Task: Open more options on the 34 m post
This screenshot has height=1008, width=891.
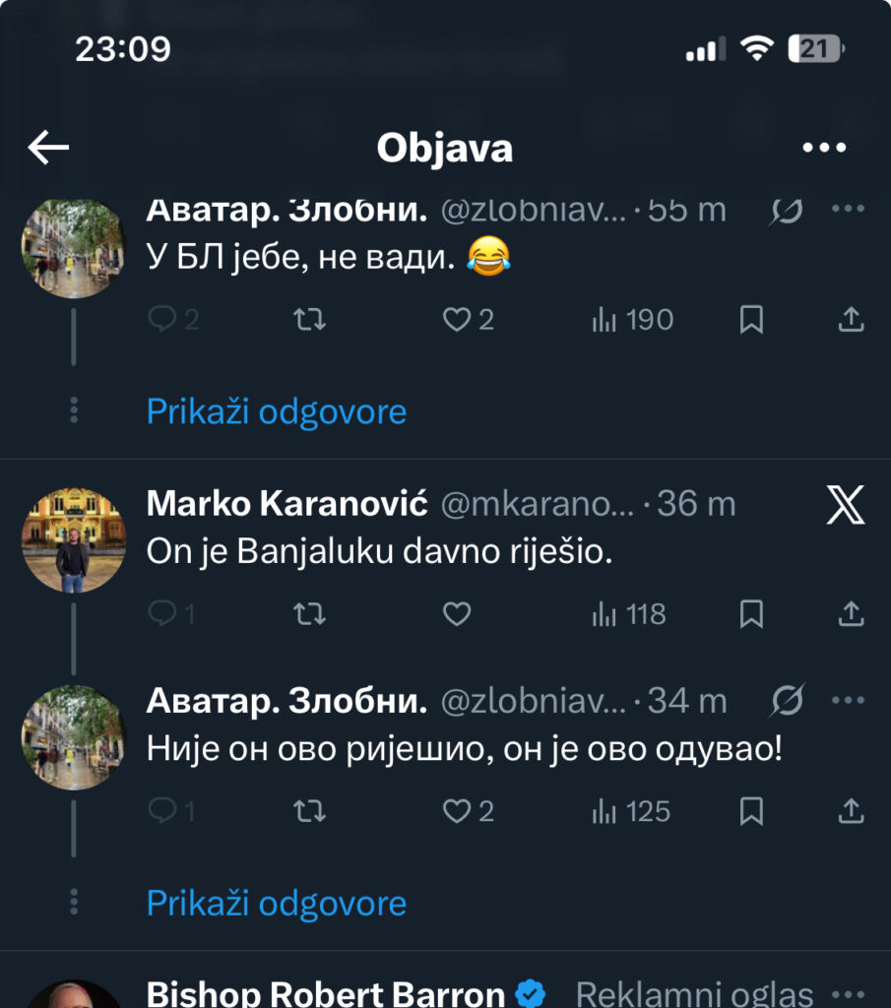Action: [x=848, y=701]
